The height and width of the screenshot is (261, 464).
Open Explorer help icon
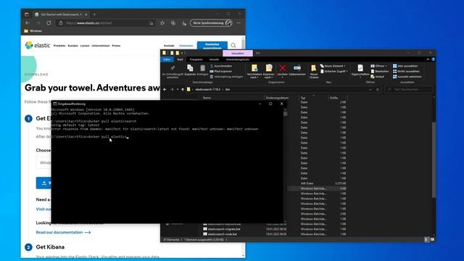[433, 59]
